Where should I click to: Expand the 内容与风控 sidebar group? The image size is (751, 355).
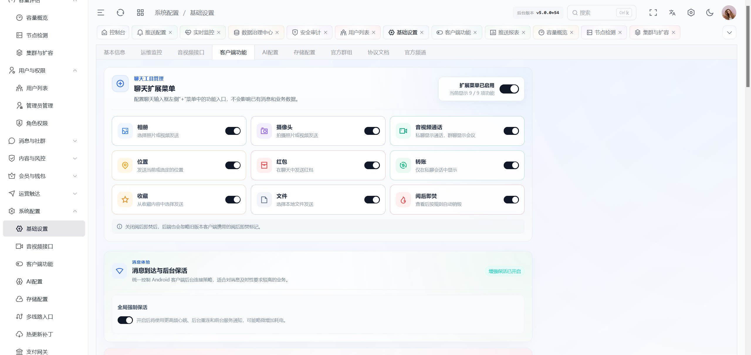click(x=44, y=158)
